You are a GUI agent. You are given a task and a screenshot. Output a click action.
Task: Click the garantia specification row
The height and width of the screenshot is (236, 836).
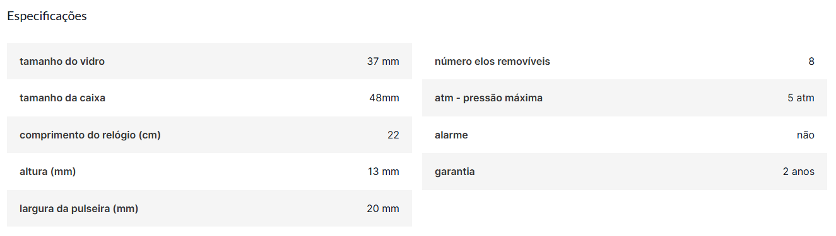(625, 172)
